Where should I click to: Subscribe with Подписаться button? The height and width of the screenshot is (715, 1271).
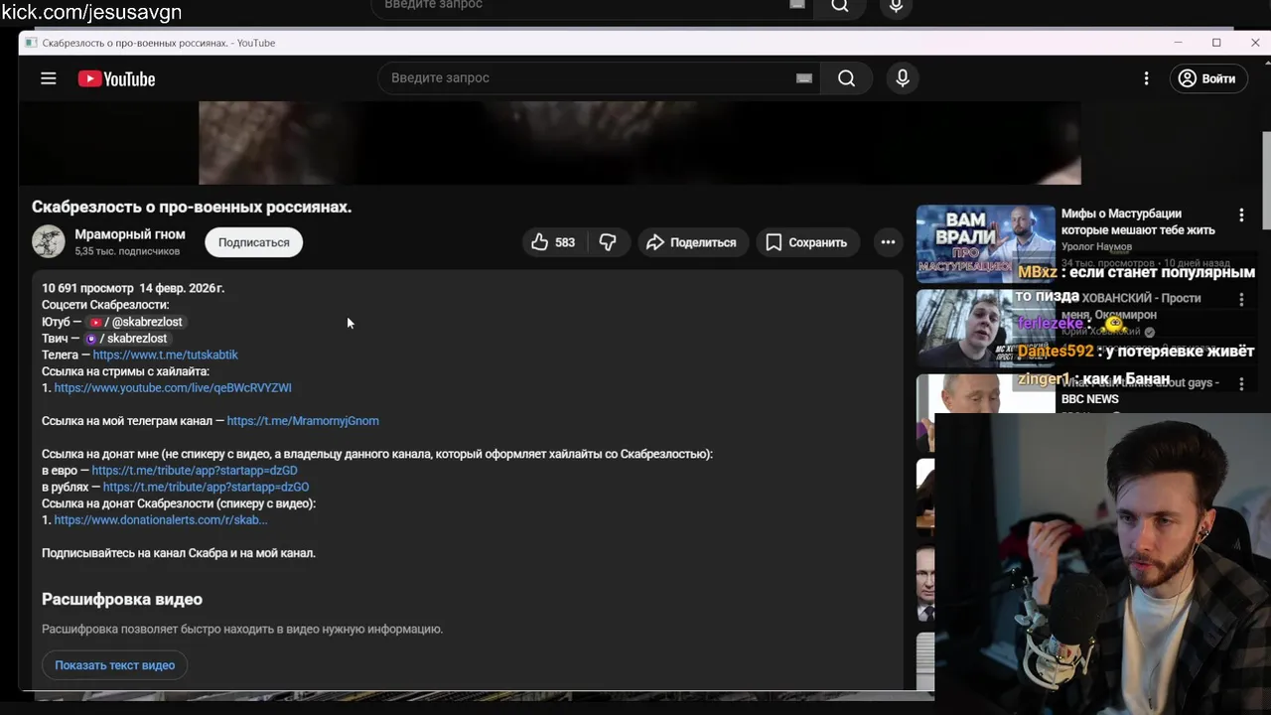pos(254,242)
